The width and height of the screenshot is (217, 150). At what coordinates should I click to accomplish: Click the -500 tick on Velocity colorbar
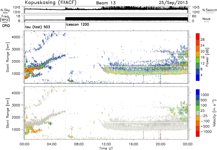[x=205, y=126]
